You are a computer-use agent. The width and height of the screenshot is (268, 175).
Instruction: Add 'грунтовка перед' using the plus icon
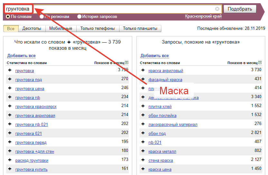coord(10,142)
